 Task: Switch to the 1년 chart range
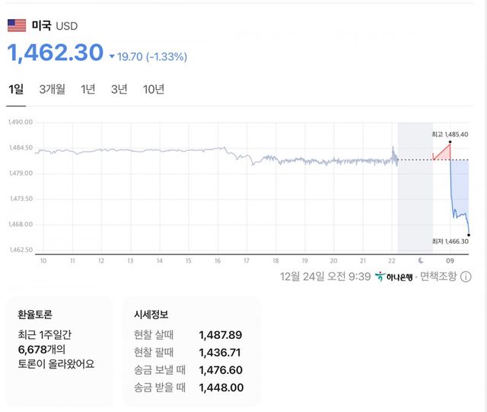[88, 89]
